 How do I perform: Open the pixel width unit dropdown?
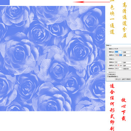point(127,52)
